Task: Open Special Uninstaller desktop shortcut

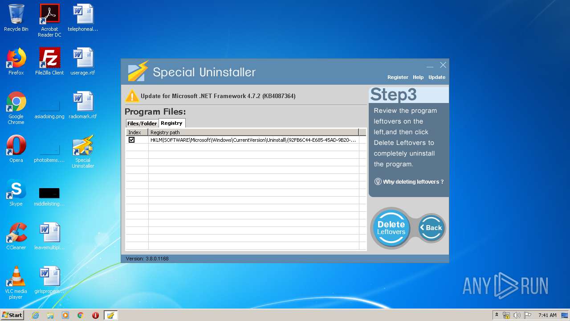Action: pyautogui.click(x=83, y=152)
